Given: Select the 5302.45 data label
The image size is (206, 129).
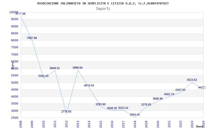Looking at the screenshot, I should [43, 76].
